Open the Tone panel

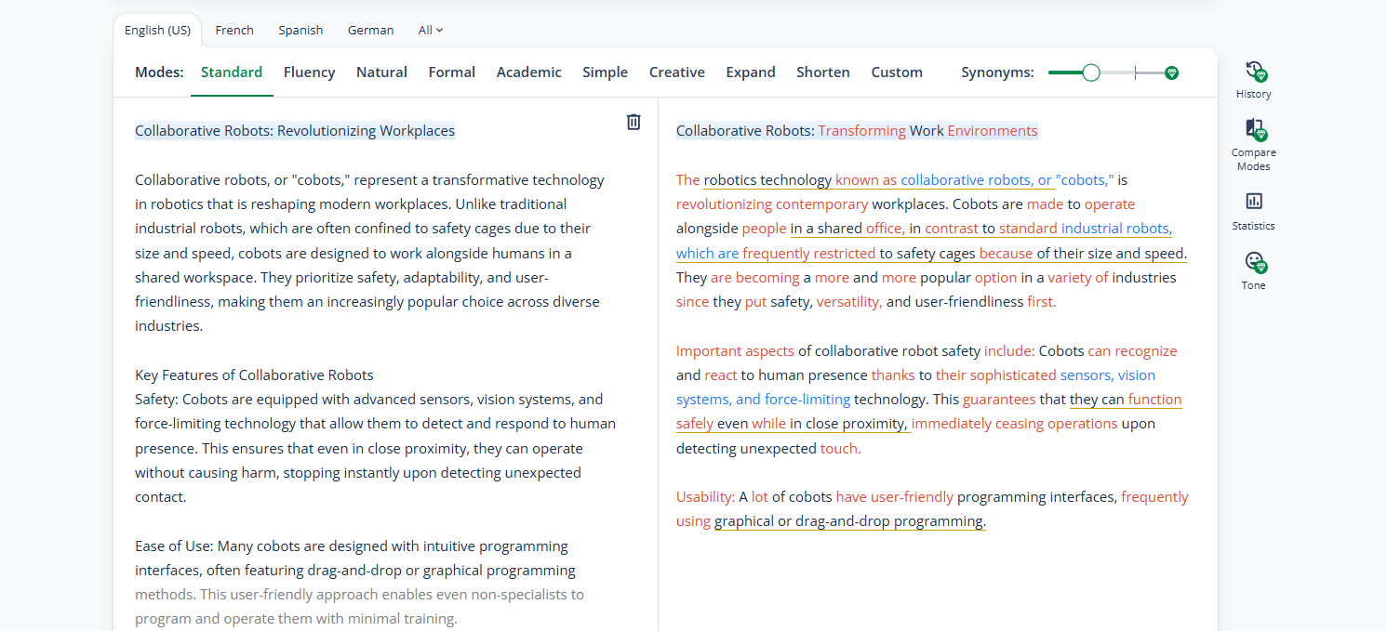(1253, 269)
